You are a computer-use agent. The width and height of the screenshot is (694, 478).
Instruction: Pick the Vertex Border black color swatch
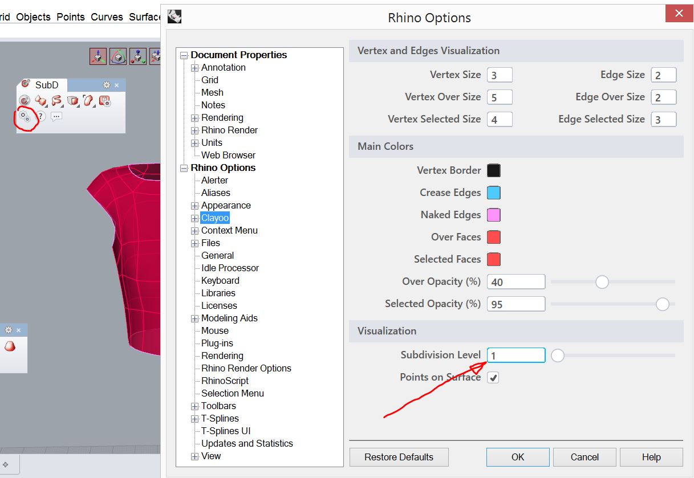tap(494, 170)
